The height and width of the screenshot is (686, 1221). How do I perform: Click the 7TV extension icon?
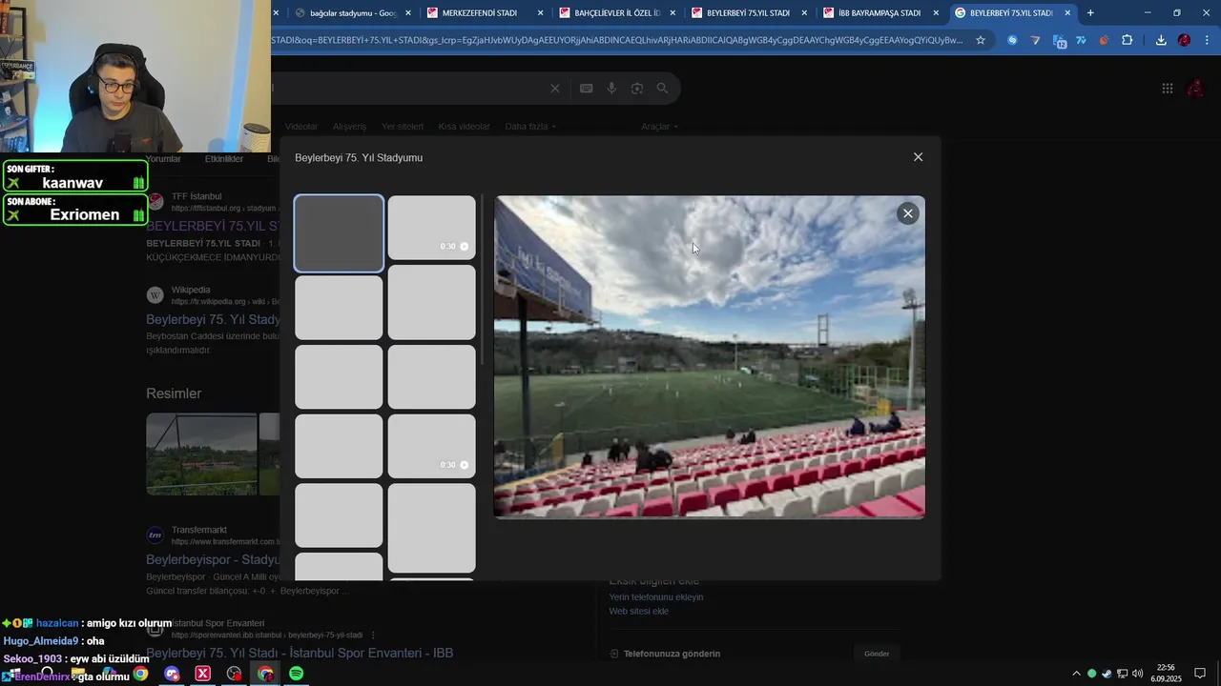pos(1081,40)
